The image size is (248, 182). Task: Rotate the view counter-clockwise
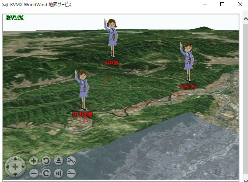(x=46, y=161)
